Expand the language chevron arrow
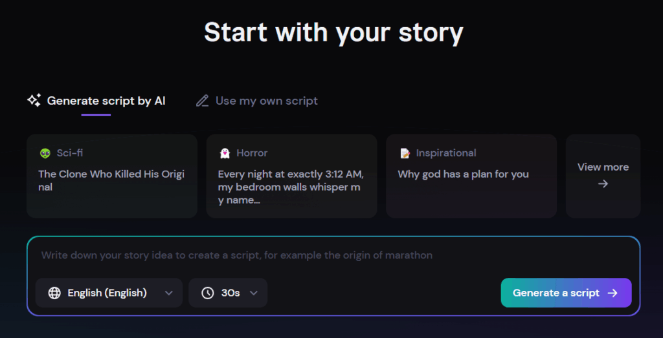The height and width of the screenshot is (338, 663). point(169,293)
